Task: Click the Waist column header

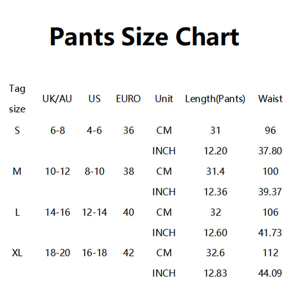Action: coord(270,99)
